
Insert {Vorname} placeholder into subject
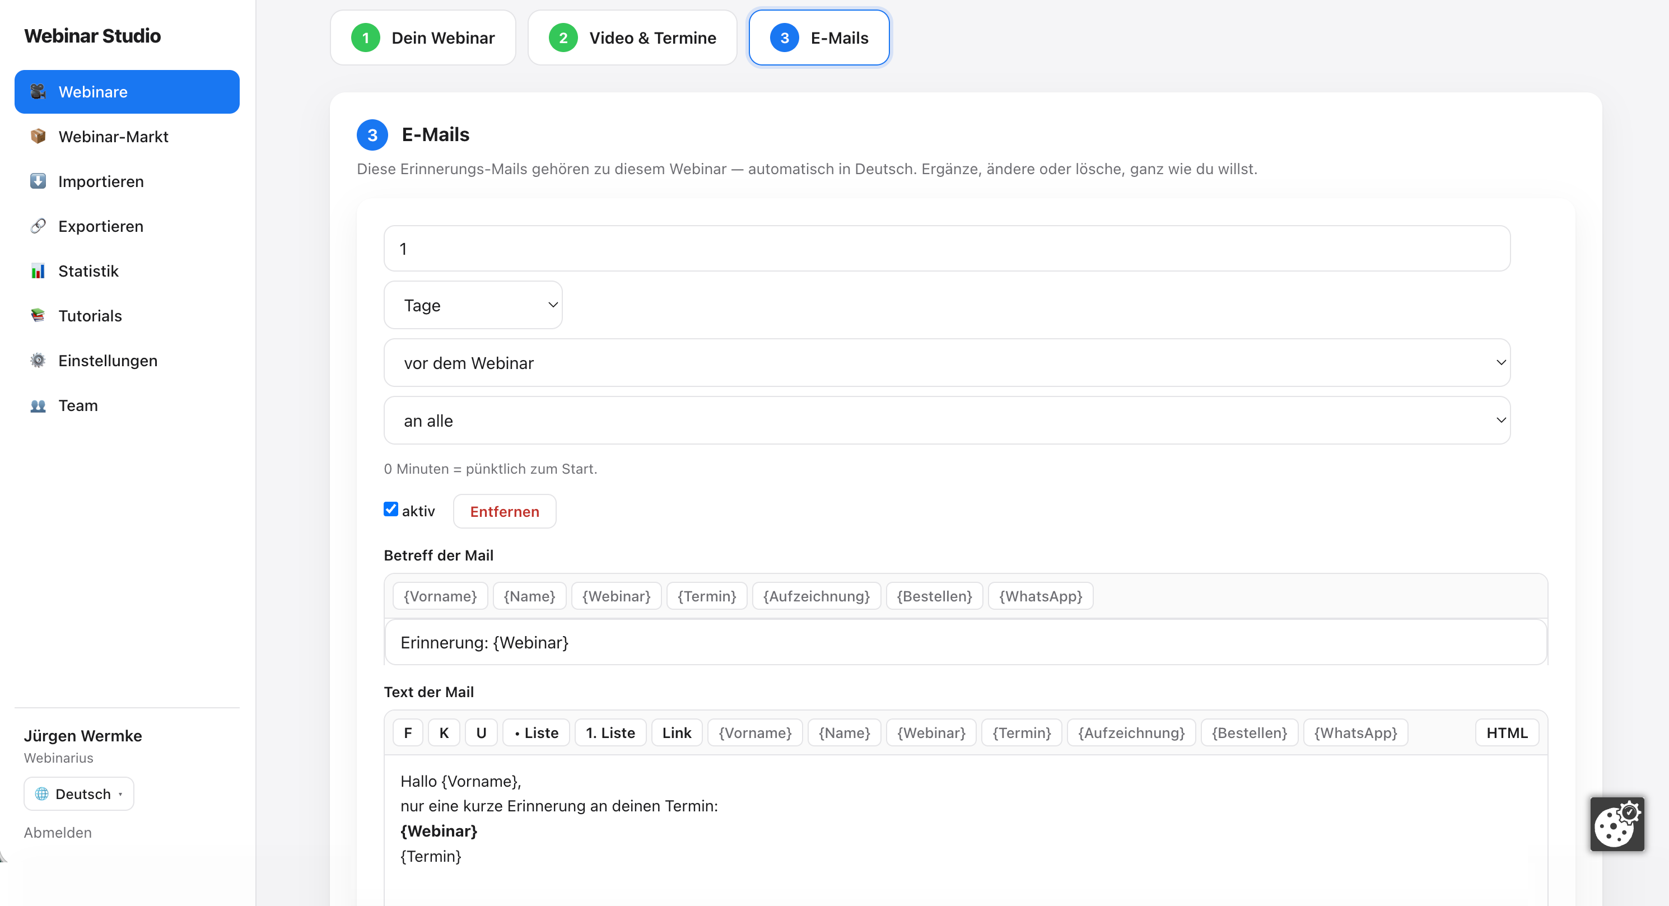440,596
